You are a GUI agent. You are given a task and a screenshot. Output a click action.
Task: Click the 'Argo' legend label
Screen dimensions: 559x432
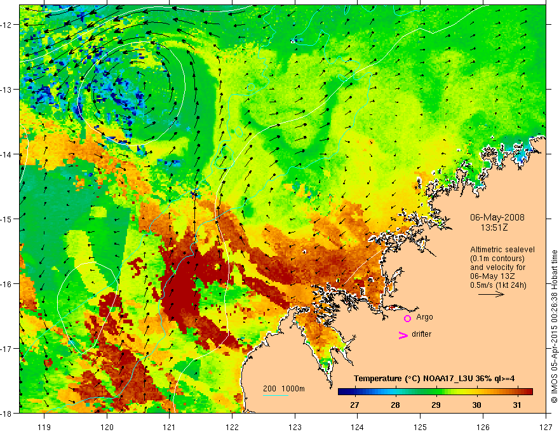coord(424,317)
